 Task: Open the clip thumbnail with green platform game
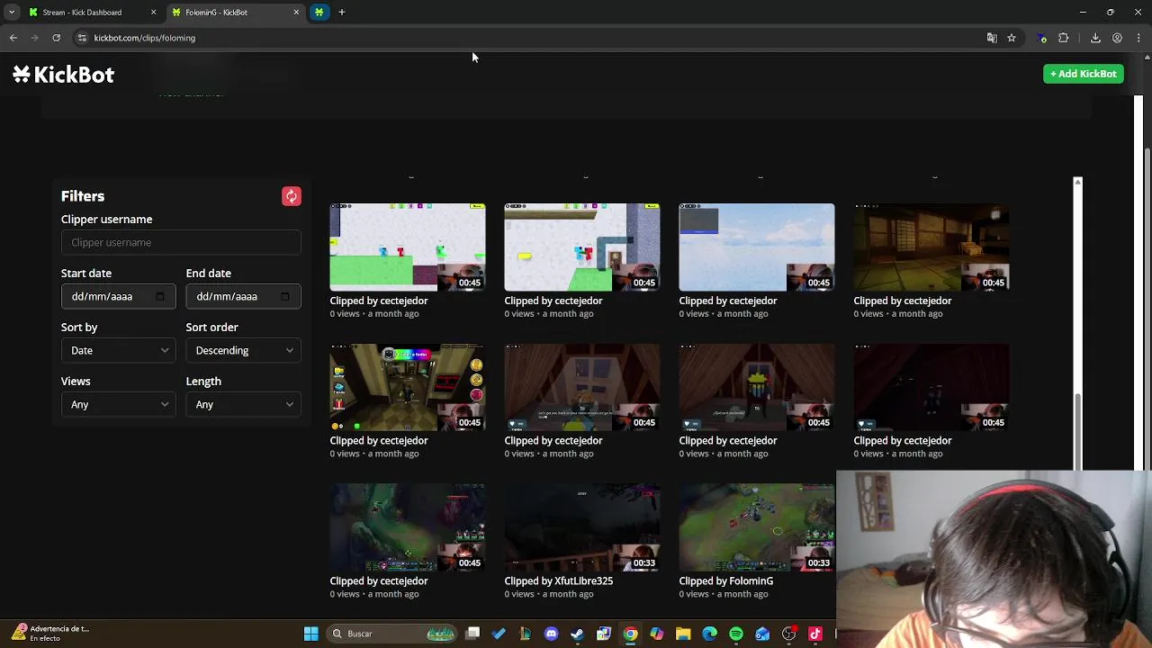(408, 247)
